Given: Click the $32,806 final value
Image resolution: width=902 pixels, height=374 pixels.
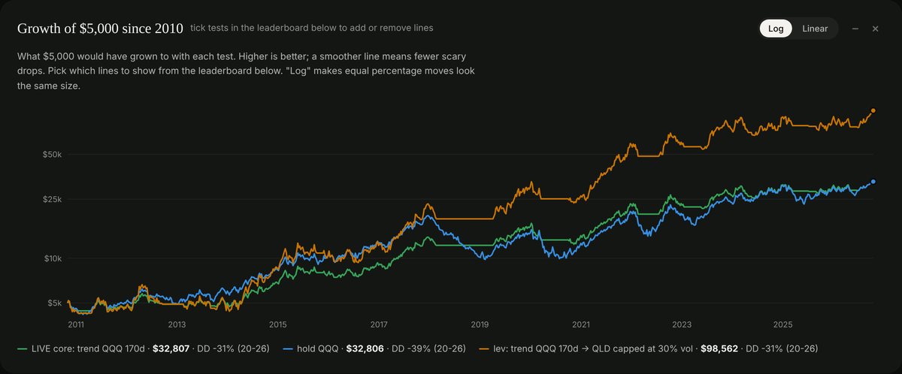Looking at the screenshot, I should coord(365,348).
